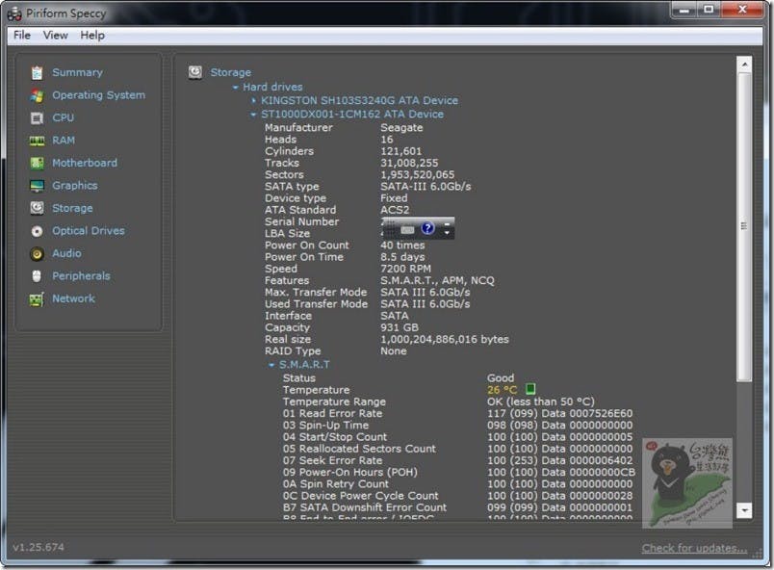Select the Manufacturer value Seagate
The height and width of the screenshot is (570, 774).
[401, 128]
